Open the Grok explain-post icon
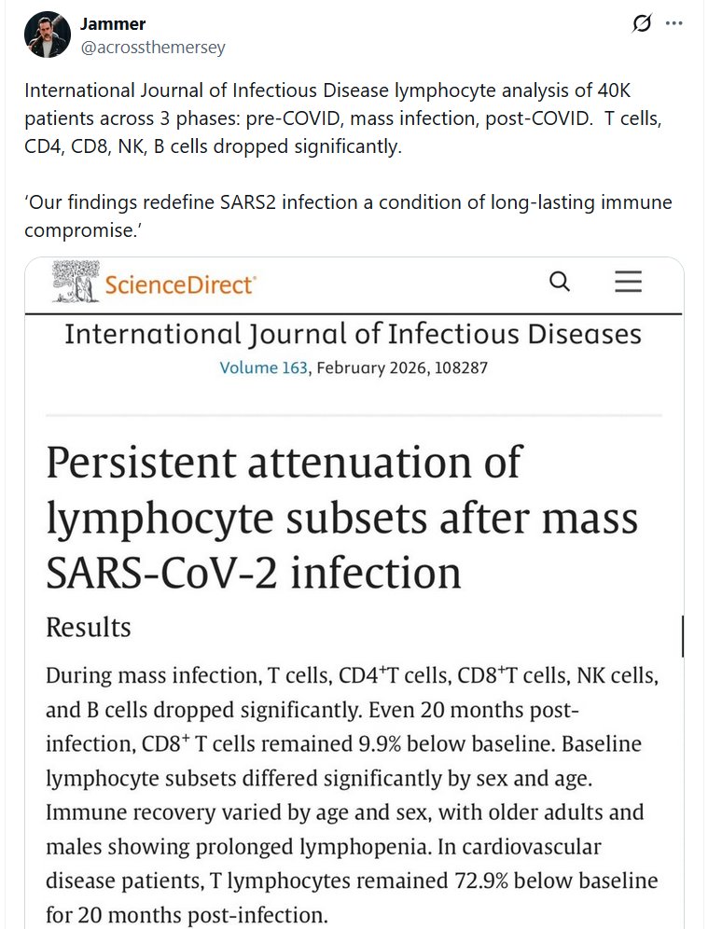This screenshot has width=722, height=929. 642,24
